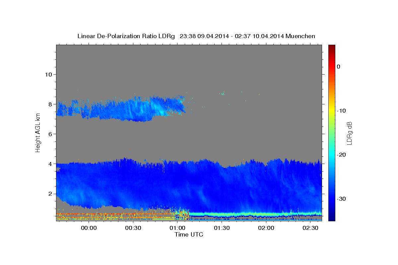Click the time tick label '00:30'
Screen dimensions: 398x265
[x=133, y=228]
